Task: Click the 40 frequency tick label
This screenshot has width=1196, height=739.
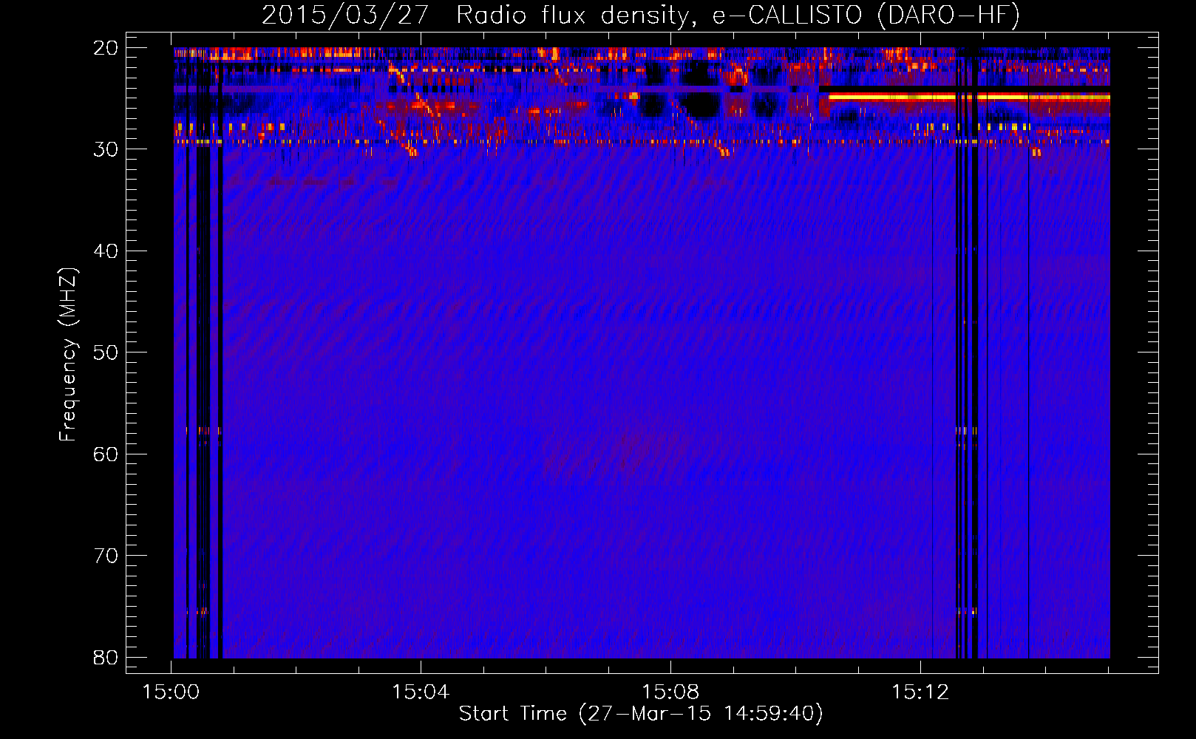Action: [106, 251]
